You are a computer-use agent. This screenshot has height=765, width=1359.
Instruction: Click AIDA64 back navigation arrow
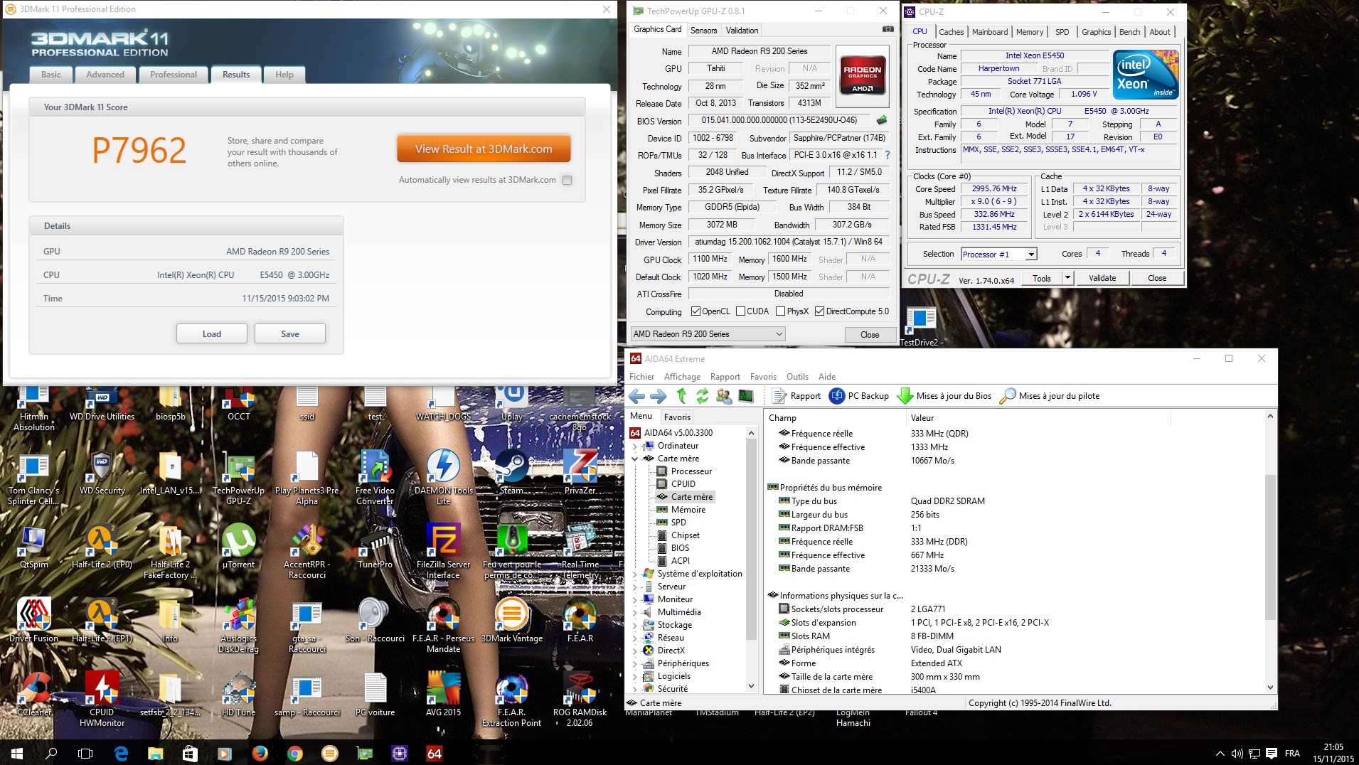pyautogui.click(x=636, y=396)
